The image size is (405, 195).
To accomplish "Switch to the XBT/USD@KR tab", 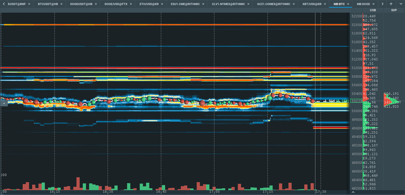I will point(312,4).
